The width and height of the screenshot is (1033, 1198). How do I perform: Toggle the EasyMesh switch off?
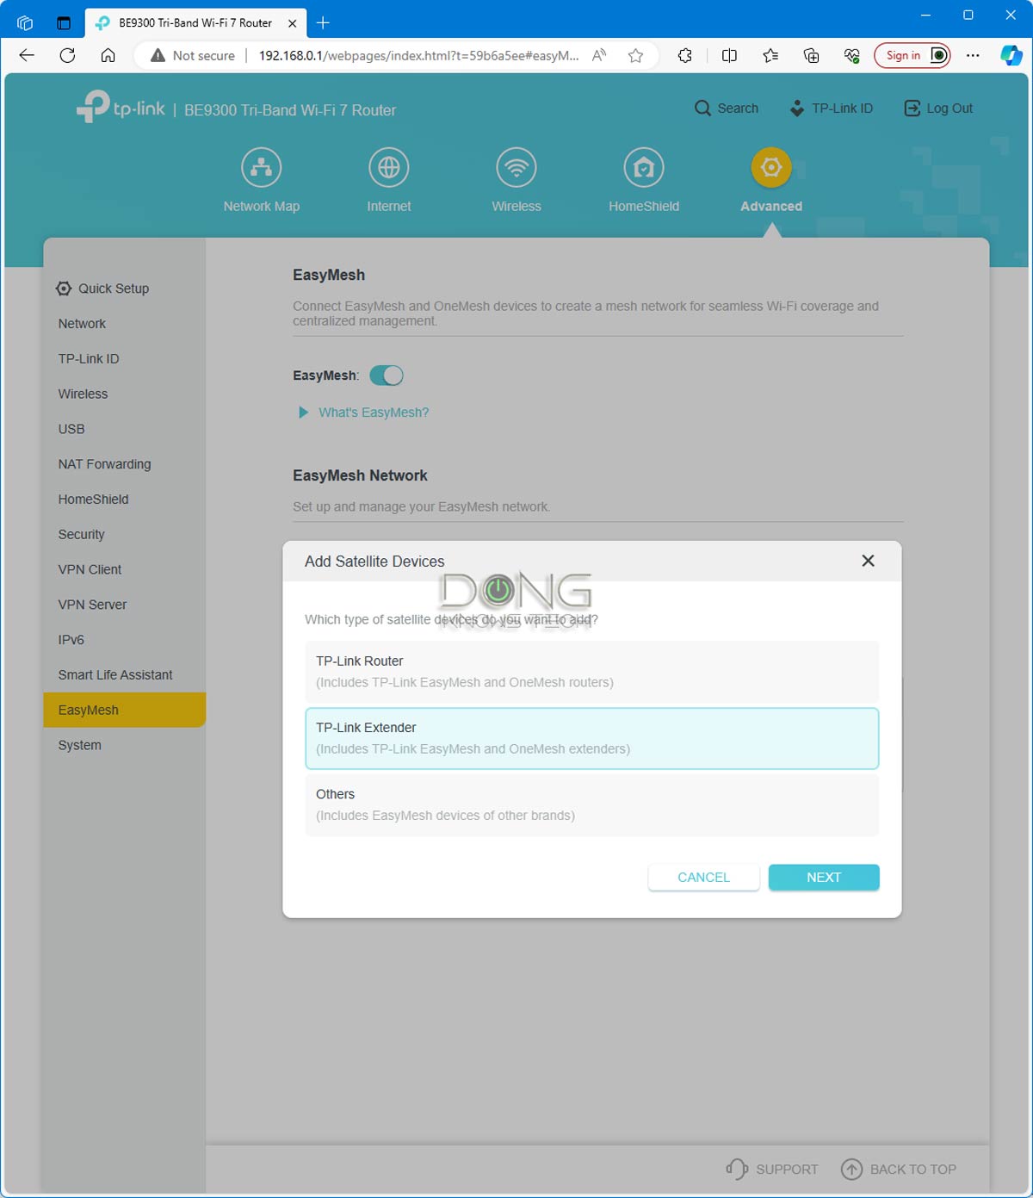[x=387, y=376]
